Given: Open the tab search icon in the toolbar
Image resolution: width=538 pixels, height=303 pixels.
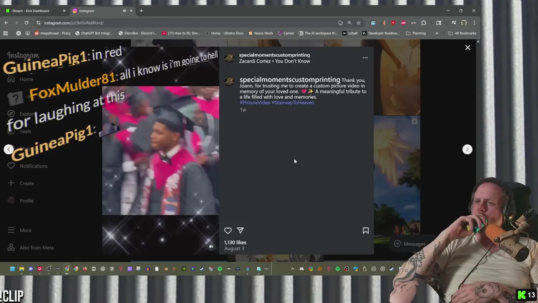Looking at the screenshot, I should point(439,23).
